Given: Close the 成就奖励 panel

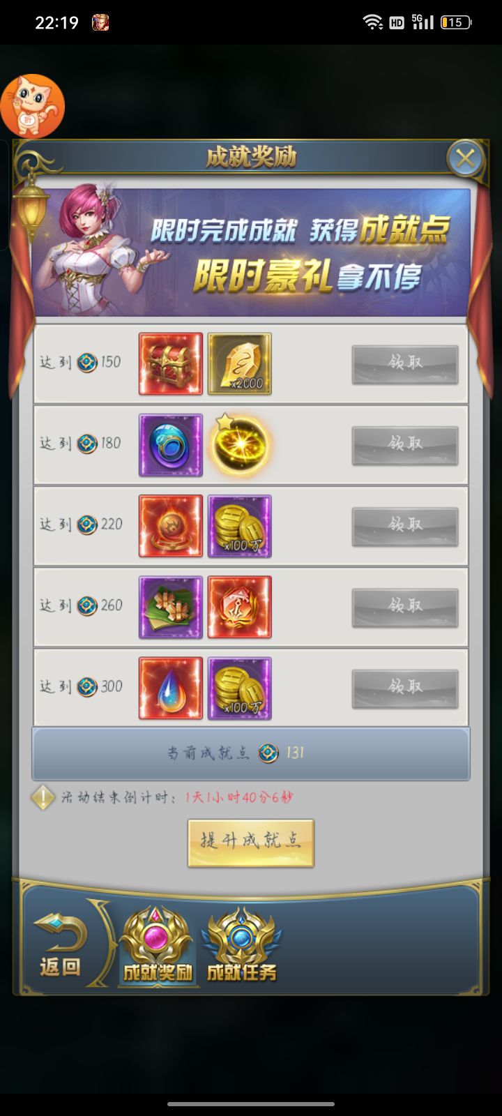Looking at the screenshot, I should 465,158.
